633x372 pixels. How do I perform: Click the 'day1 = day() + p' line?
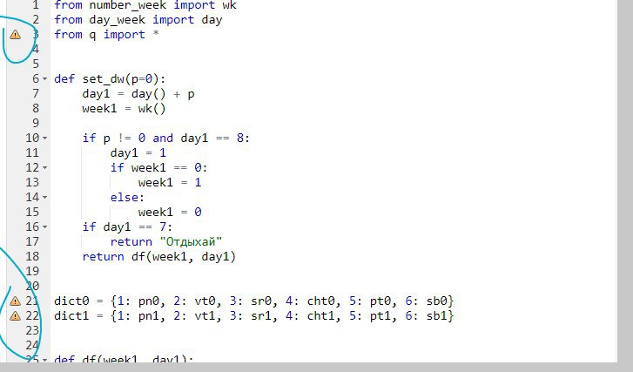[138, 94]
